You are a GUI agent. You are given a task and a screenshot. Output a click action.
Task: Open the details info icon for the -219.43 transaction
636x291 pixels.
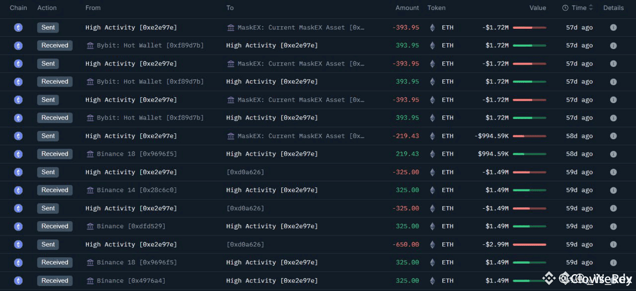tap(613, 136)
